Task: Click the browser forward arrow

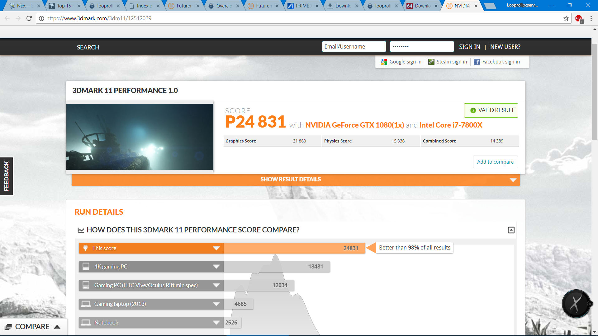Action: [18, 18]
